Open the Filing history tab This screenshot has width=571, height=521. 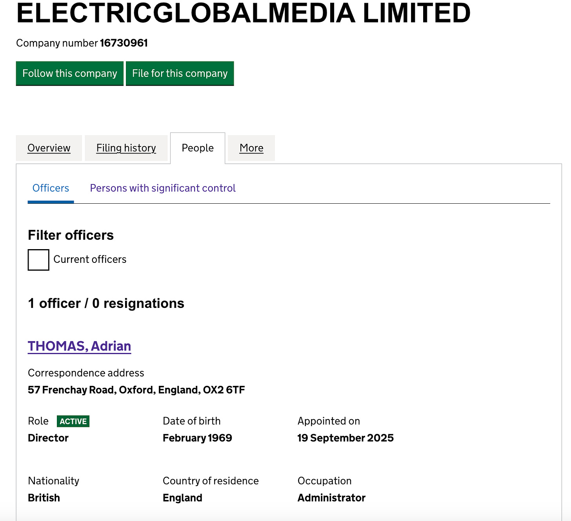click(126, 148)
